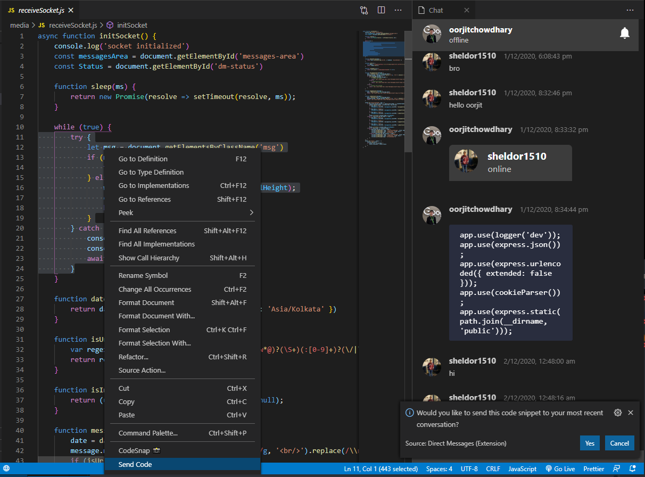
Task: Switch to the Chat tab
Action: pyautogui.click(x=443, y=10)
